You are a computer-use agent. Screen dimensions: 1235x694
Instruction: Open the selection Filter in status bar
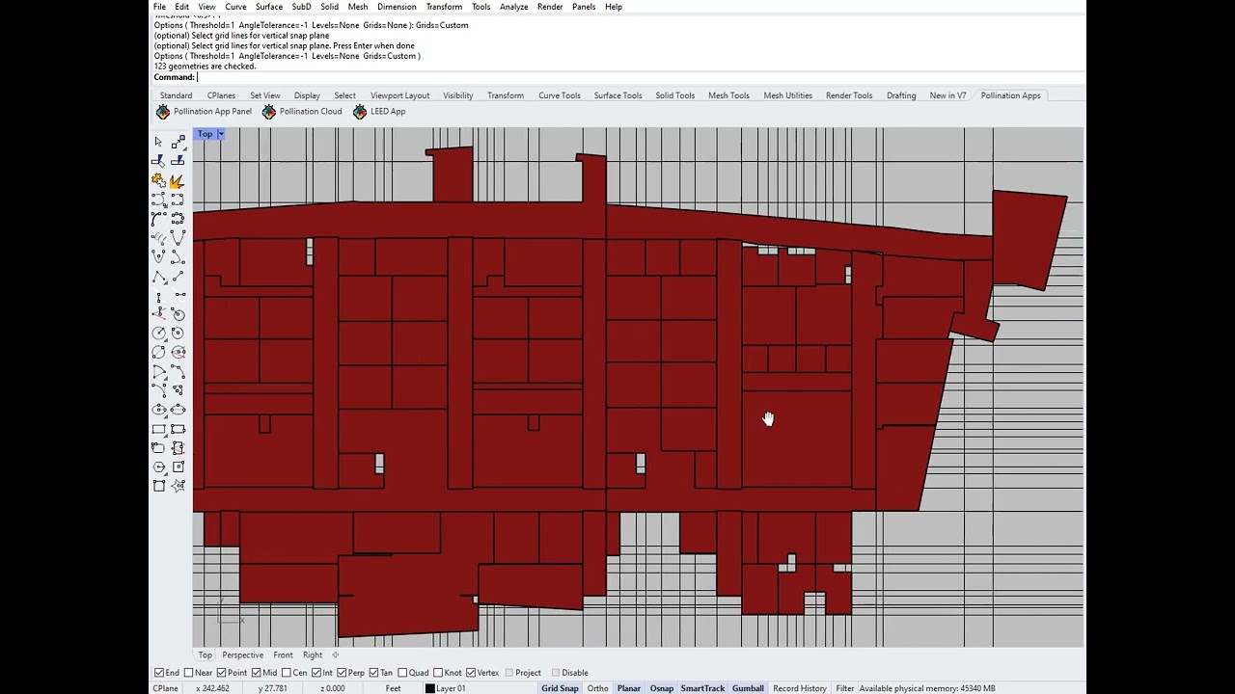pyautogui.click(x=845, y=688)
